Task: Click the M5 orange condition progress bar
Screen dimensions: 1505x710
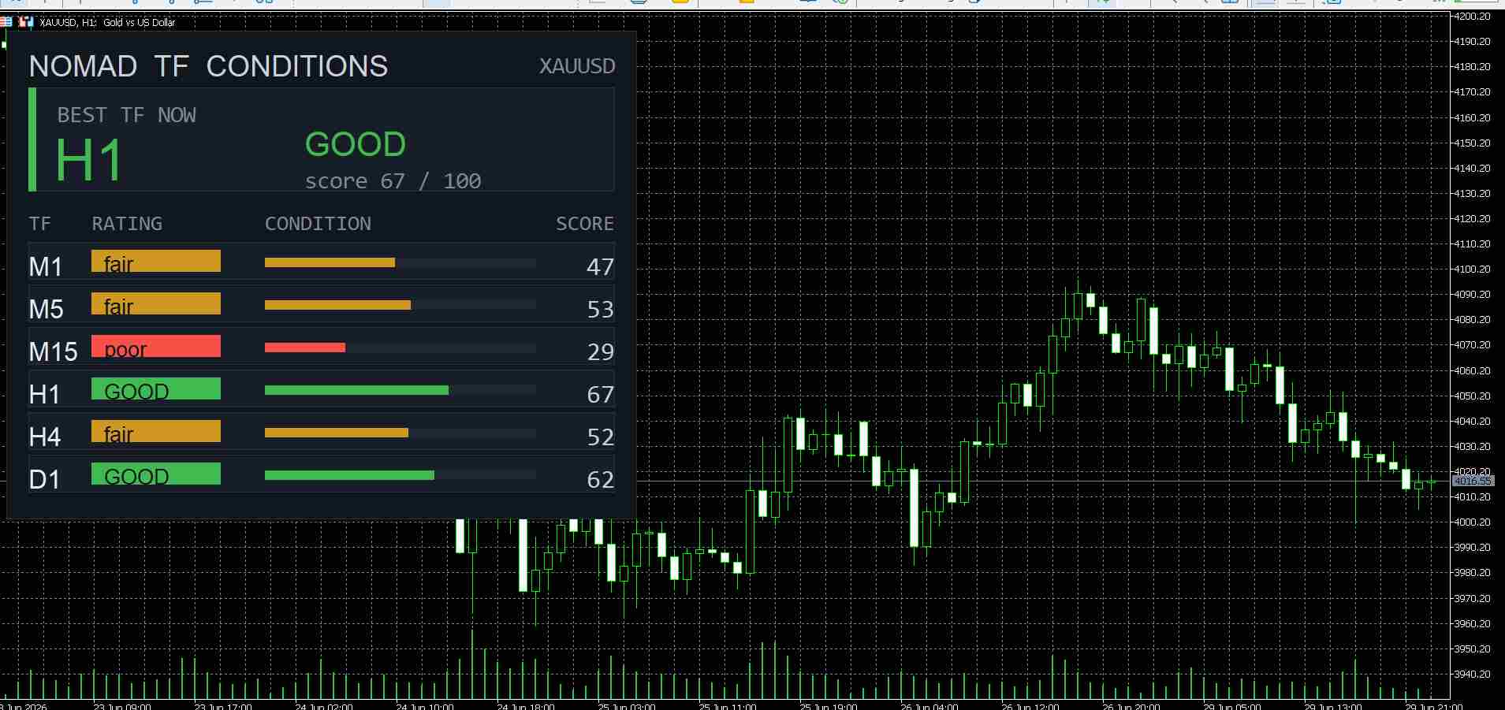Action: (337, 305)
